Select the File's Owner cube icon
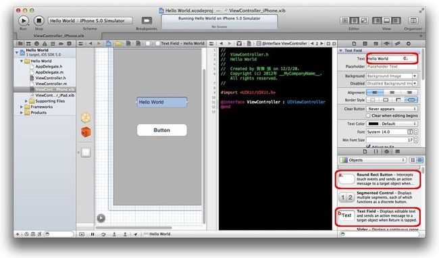 [86, 118]
